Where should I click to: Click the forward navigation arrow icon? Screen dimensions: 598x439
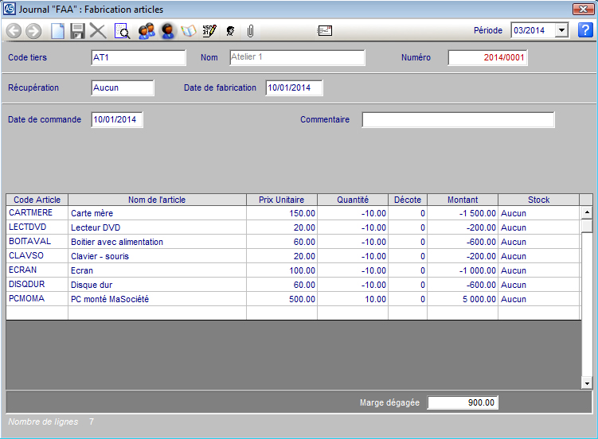point(33,31)
